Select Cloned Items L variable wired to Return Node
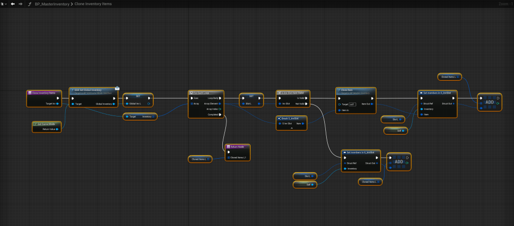 click(200, 159)
